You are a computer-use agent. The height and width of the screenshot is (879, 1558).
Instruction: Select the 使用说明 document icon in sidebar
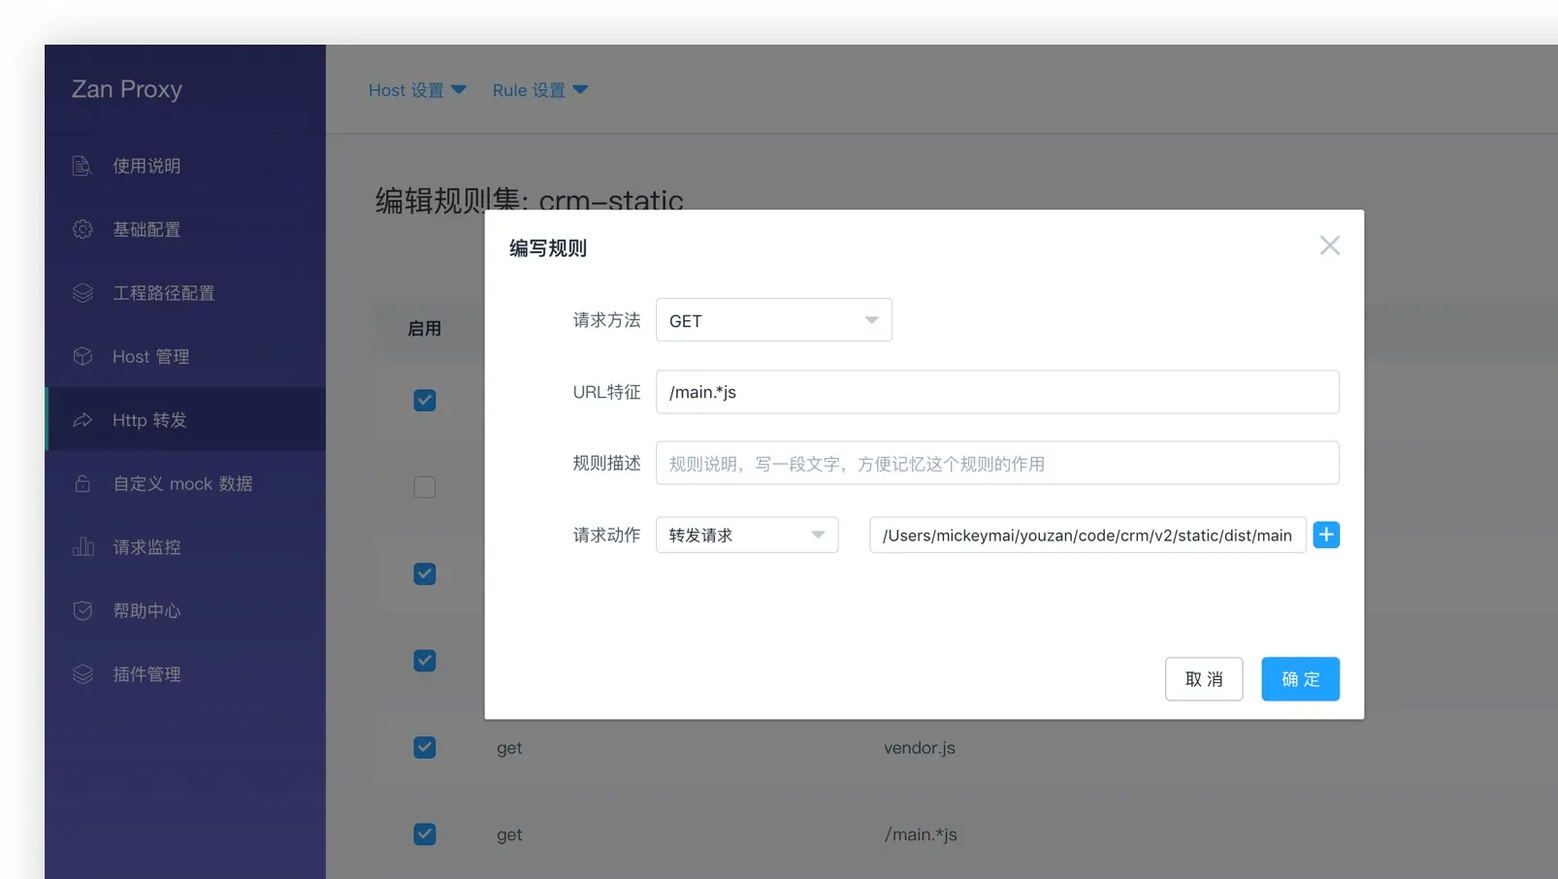pos(82,166)
